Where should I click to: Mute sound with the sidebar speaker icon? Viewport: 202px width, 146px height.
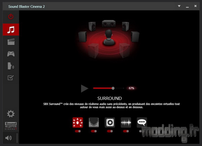point(9,138)
